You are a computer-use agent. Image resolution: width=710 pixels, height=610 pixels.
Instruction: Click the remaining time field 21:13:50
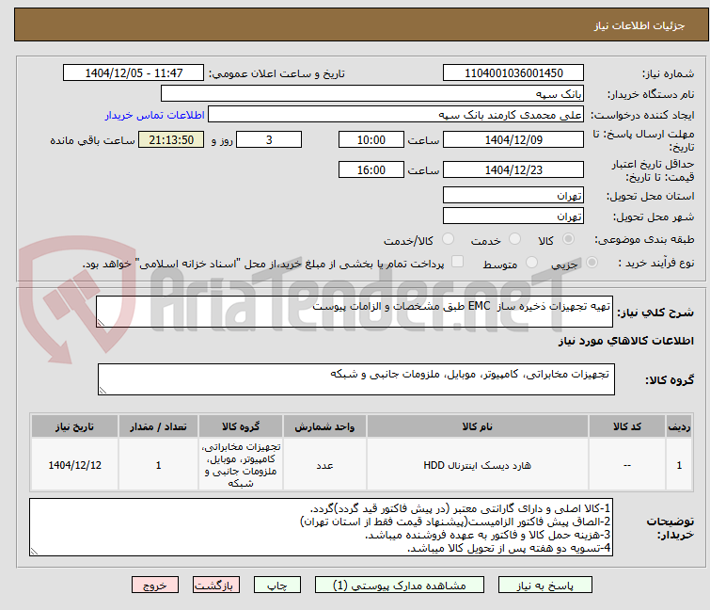171,139
